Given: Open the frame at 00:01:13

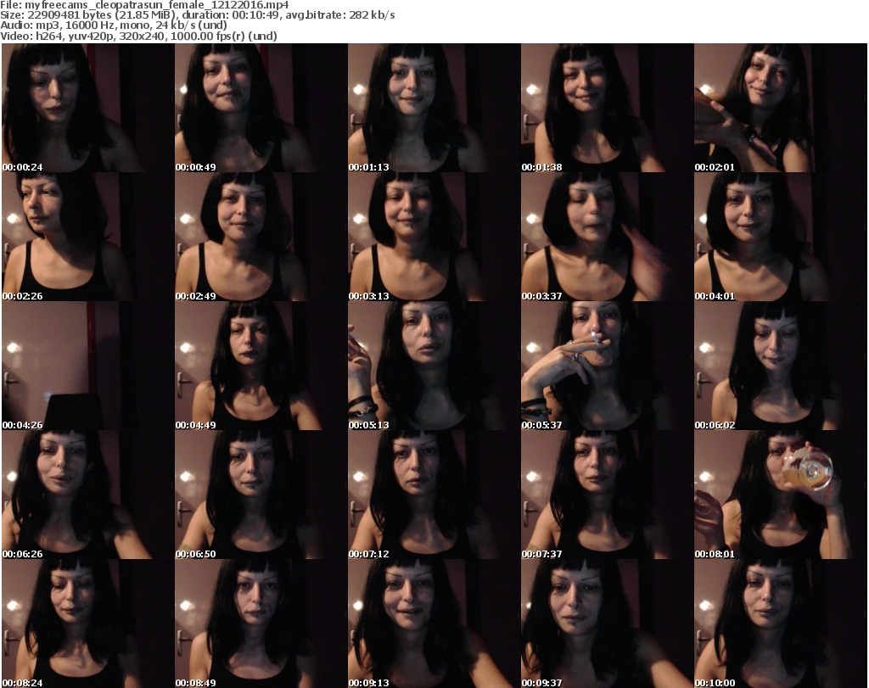Looking at the screenshot, I should (x=434, y=108).
